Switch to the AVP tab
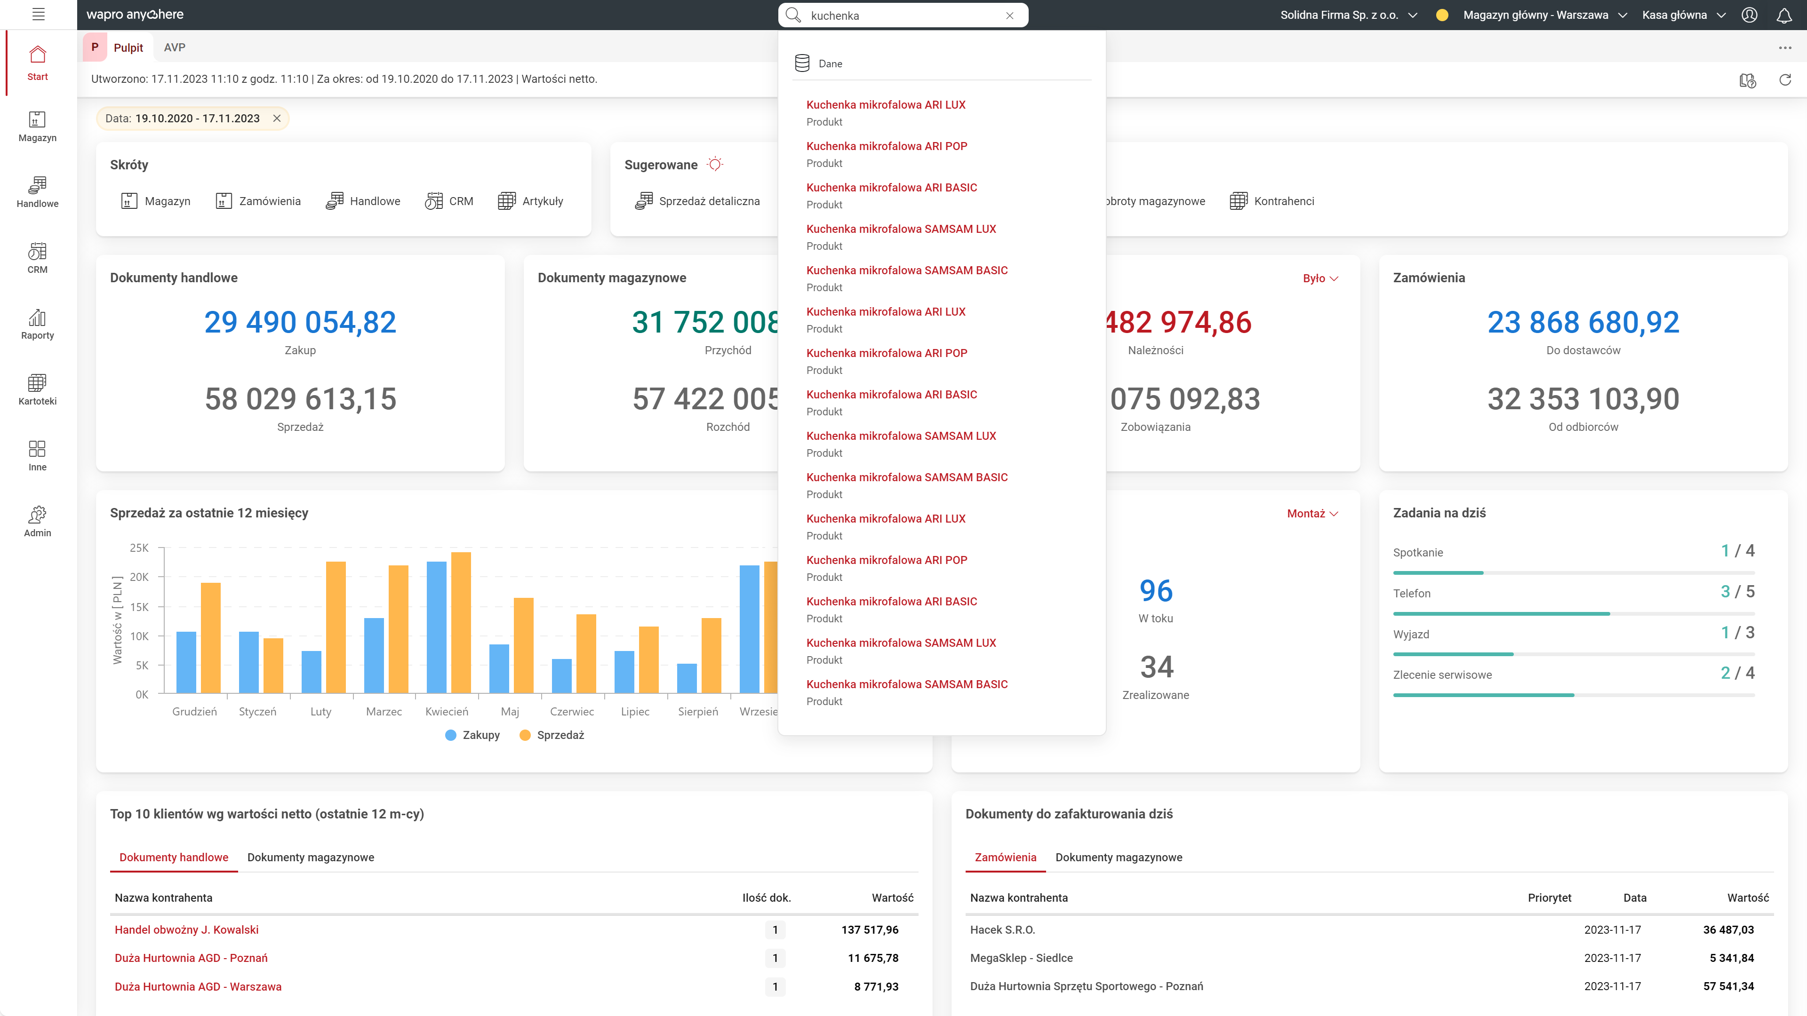Viewport: 1807px width, 1016px height. tap(175, 47)
